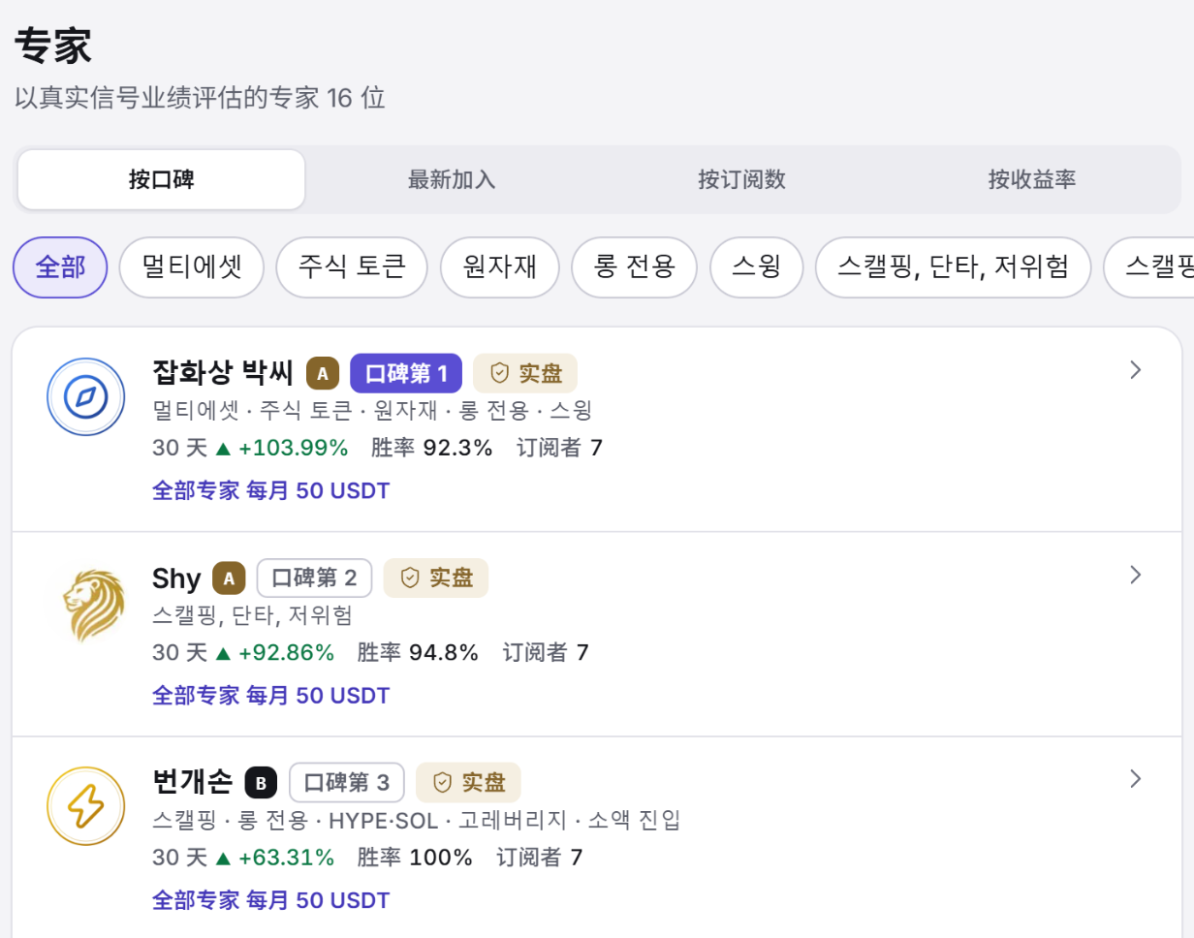The width and height of the screenshot is (1194, 938).
Task: Click the 스캘핑 · 롱 전용 · HYPE·SOL tag line
Action: (x=417, y=821)
